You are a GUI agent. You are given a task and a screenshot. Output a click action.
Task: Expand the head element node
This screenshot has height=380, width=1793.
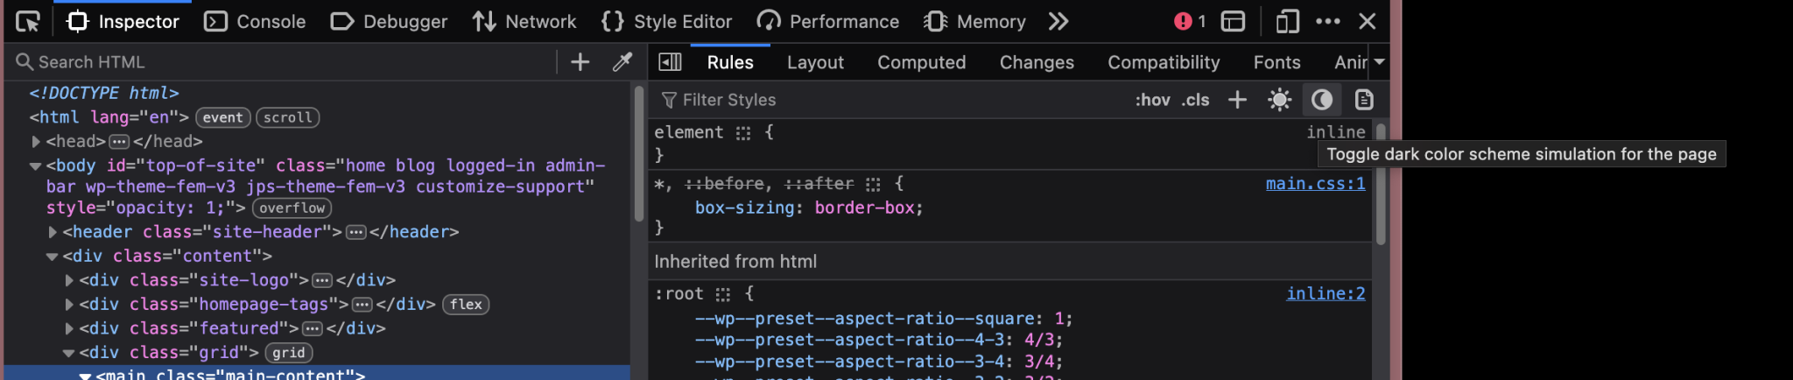pos(36,141)
